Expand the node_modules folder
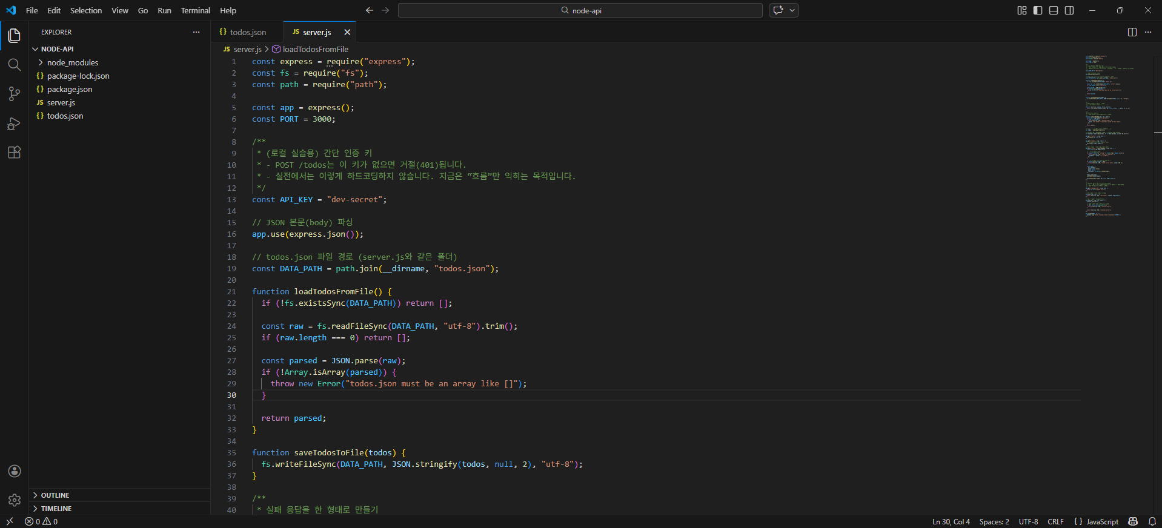1162x528 pixels. pos(119,62)
